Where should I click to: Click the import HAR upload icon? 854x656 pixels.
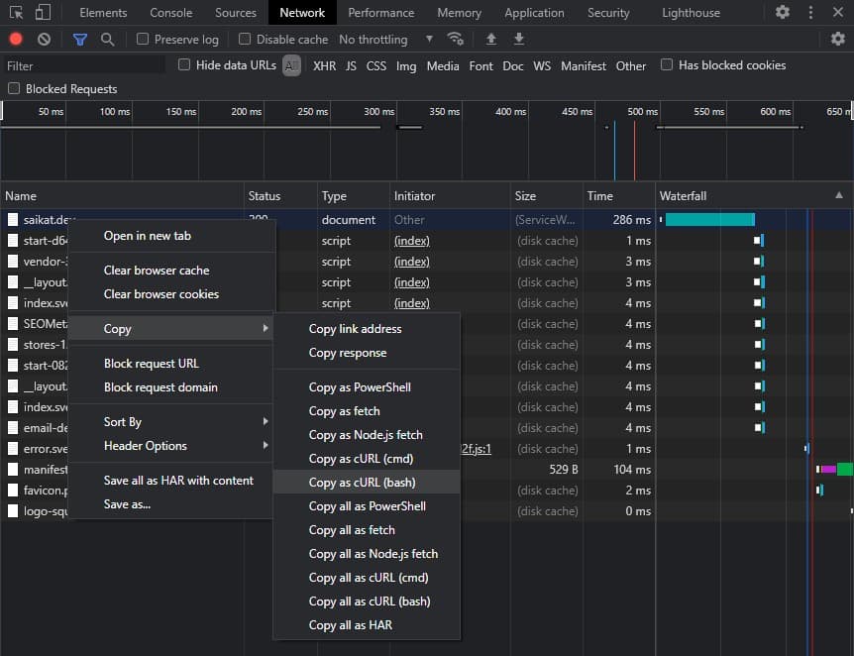pyautogui.click(x=491, y=40)
